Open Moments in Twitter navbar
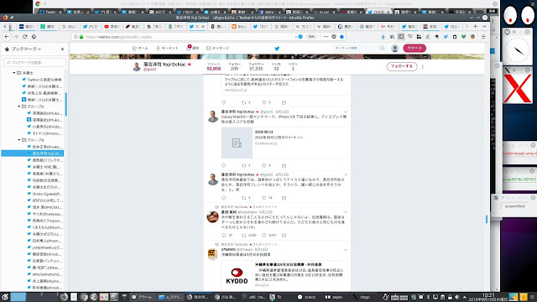Screen dimensions: 537x302 [167, 49]
